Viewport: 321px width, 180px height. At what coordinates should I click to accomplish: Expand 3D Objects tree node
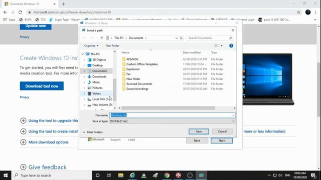[84, 60]
